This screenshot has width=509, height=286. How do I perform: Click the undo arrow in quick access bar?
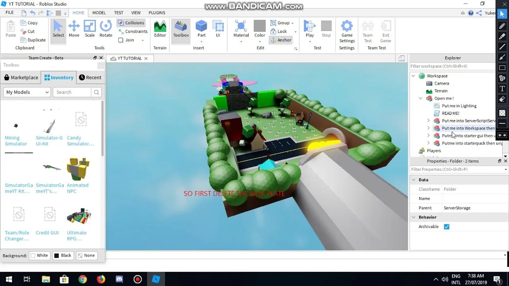pos(33,13)
